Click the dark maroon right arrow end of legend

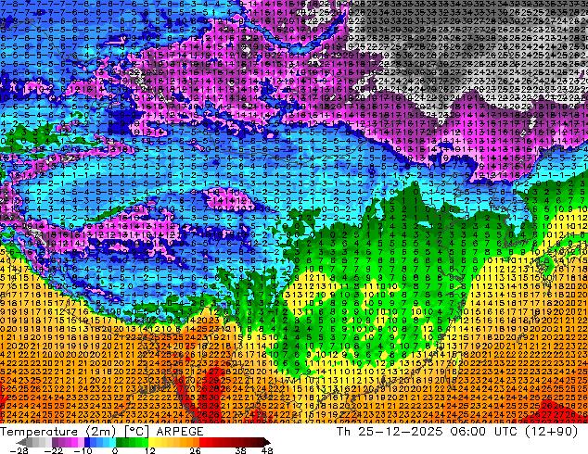[266, 442]
